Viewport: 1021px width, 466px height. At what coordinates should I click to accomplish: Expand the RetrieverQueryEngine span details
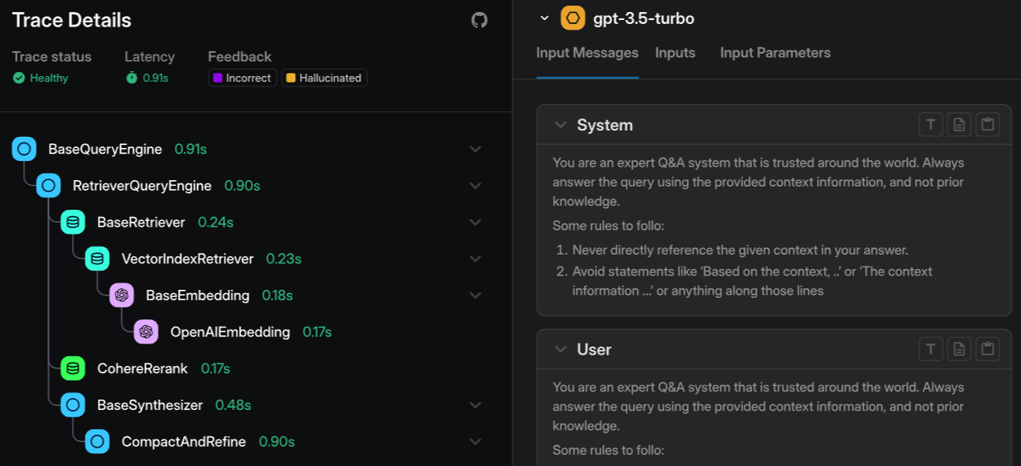point(475,185)
